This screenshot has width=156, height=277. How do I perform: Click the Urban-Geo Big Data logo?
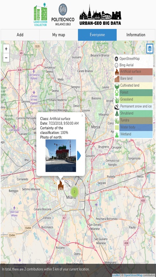[100, 15]
